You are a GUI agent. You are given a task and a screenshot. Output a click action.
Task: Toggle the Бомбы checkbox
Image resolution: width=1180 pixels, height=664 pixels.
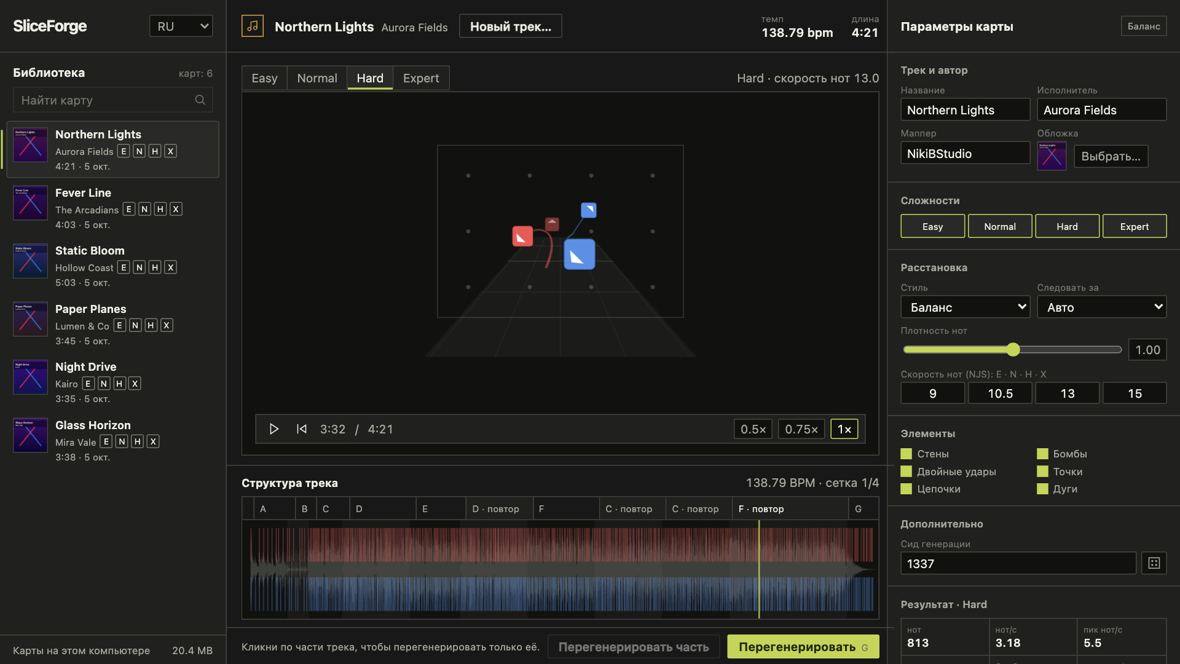(x=1042, y=454)
